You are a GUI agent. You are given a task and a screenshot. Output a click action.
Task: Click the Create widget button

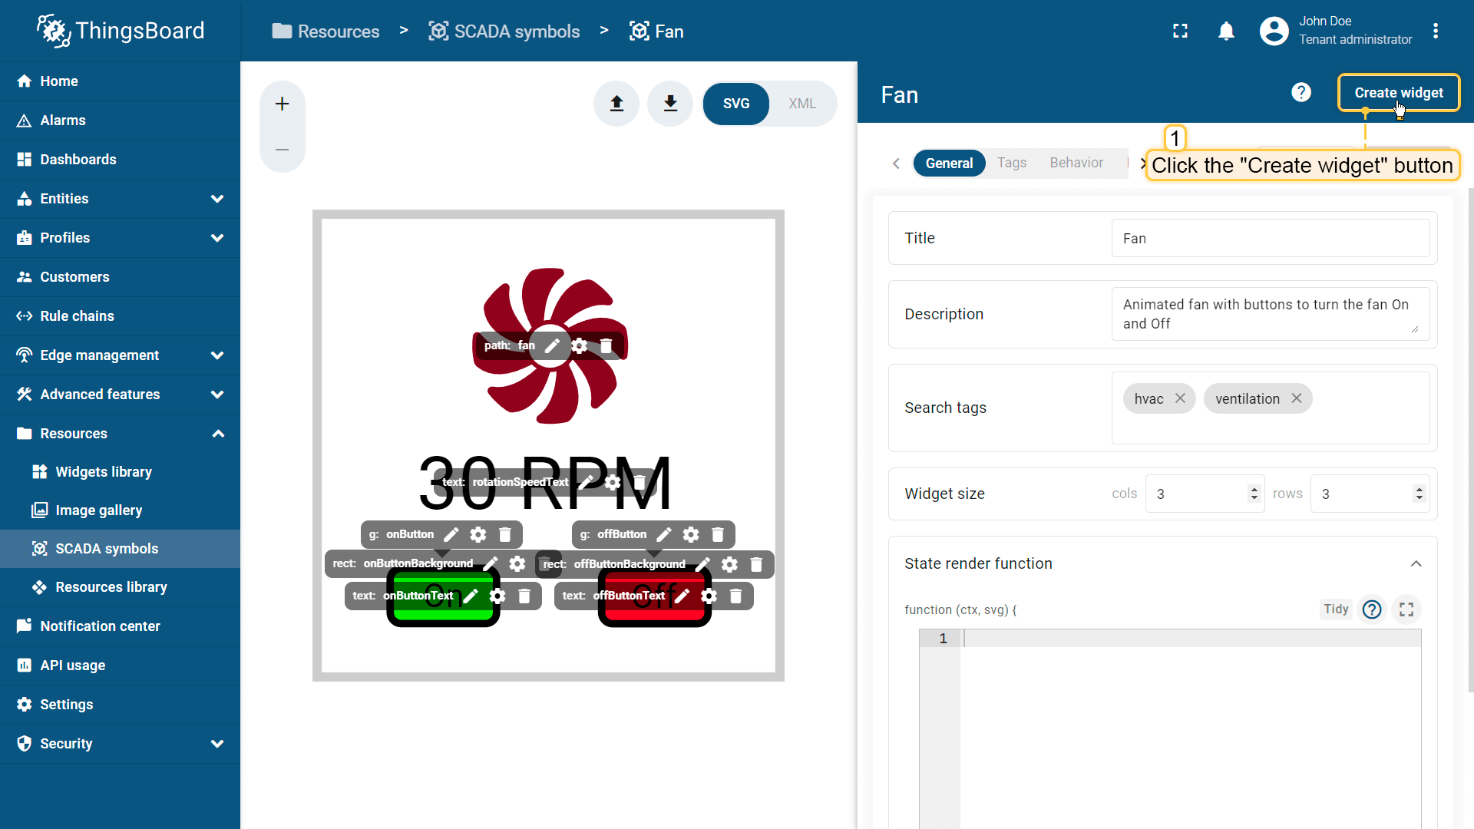(1398, 93)
